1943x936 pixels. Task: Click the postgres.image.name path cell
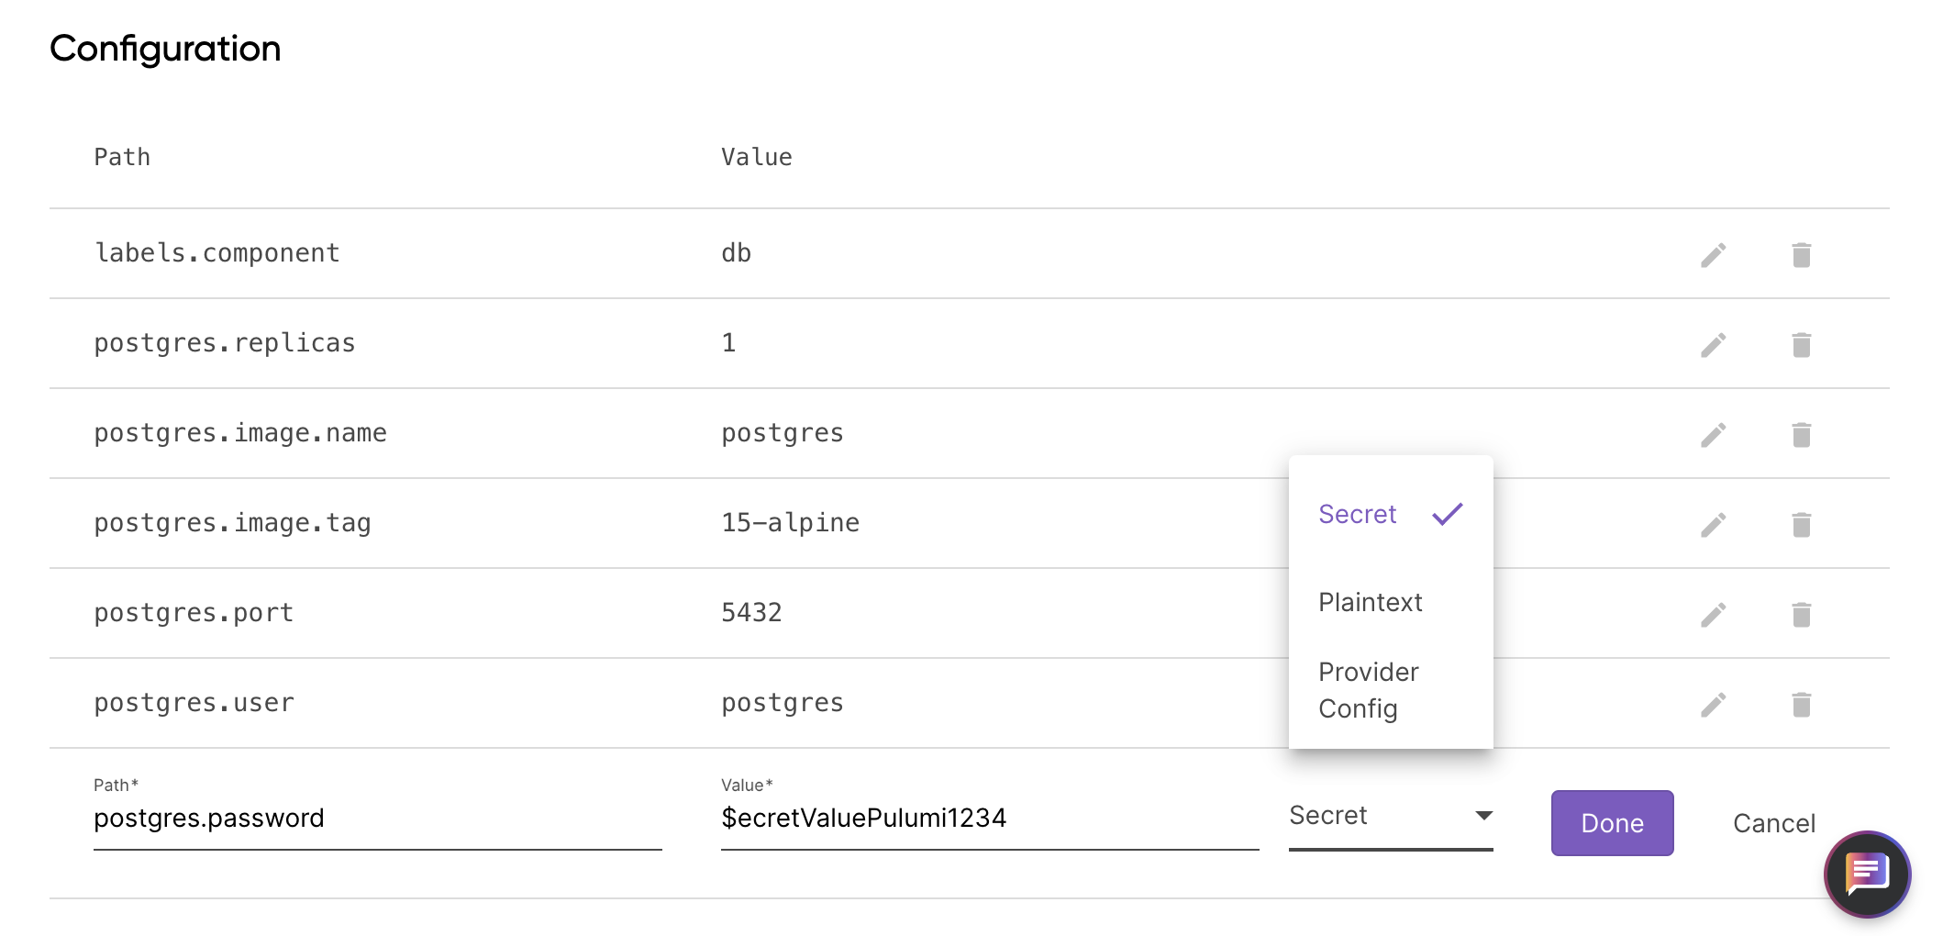(240, 433)
